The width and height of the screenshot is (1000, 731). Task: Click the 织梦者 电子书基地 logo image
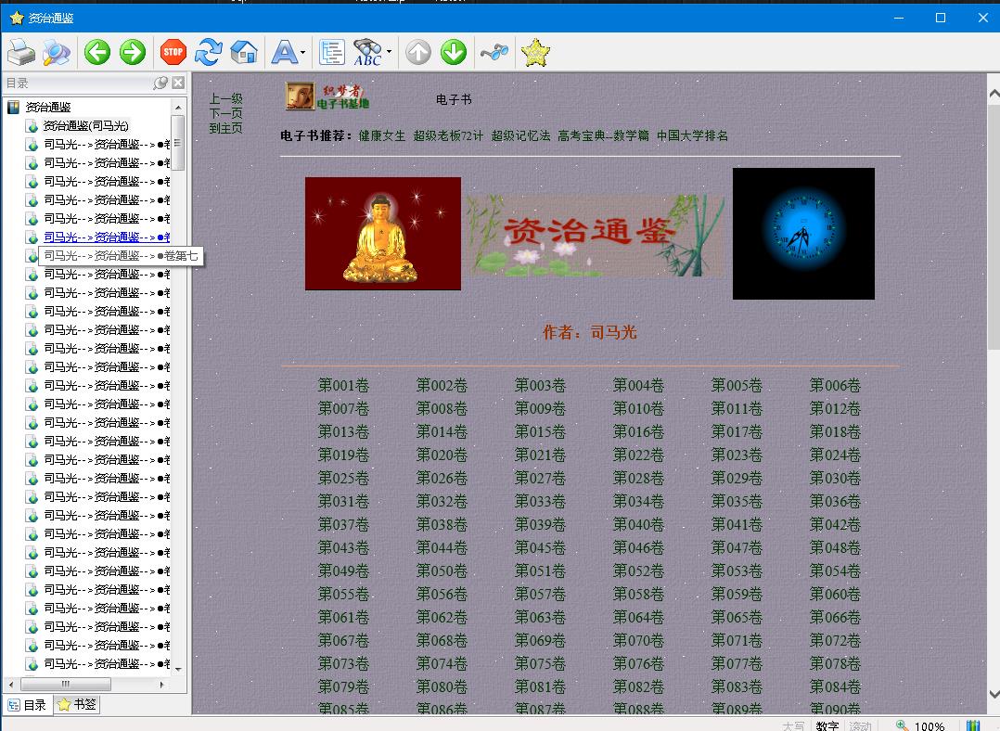[x=327, y=96]
